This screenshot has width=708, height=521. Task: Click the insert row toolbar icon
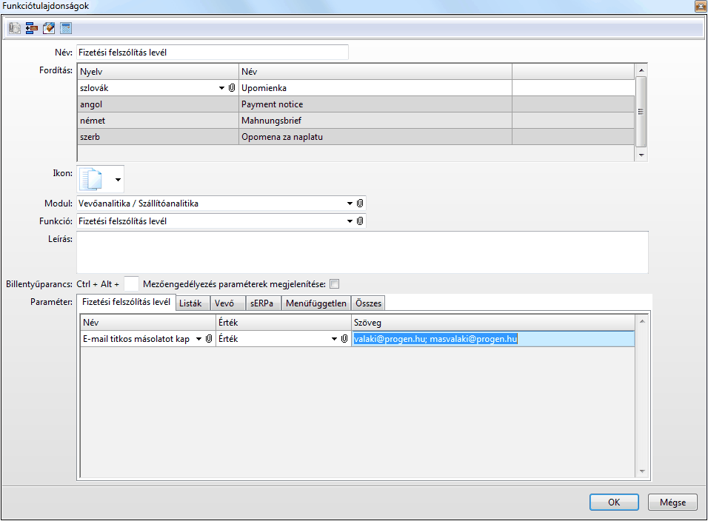[x=32, y=28]
